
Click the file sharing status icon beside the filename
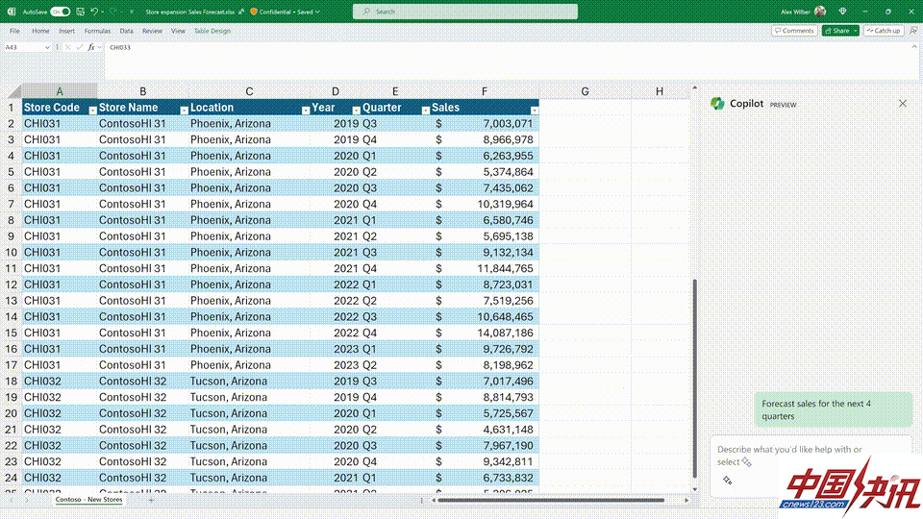pyautogui.click(x=241, y=12)
